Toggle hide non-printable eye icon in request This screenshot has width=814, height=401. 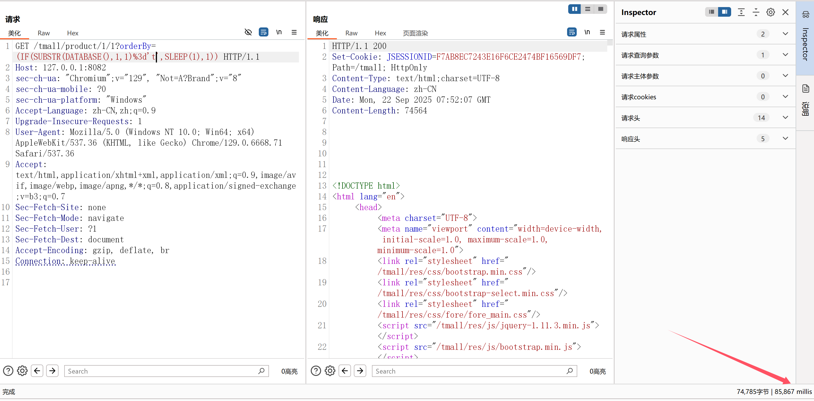point(248,32)
